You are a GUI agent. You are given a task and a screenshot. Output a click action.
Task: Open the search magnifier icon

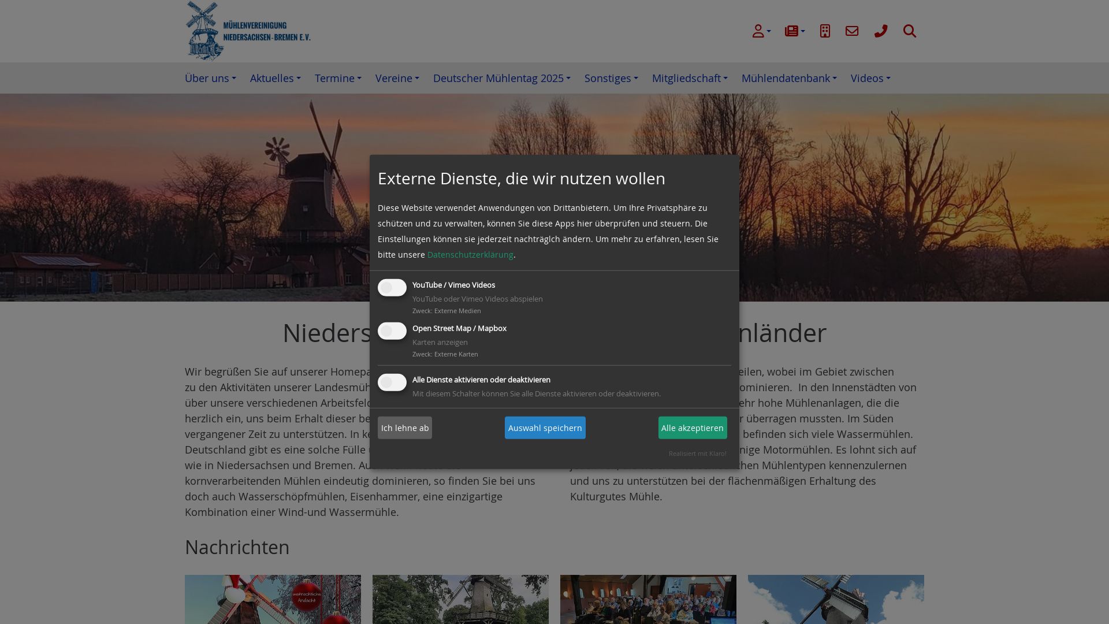click(910, 31)
